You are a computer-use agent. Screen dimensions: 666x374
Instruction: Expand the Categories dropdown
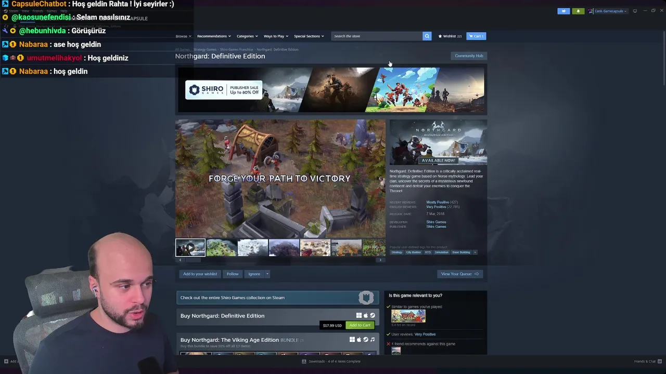247,36
